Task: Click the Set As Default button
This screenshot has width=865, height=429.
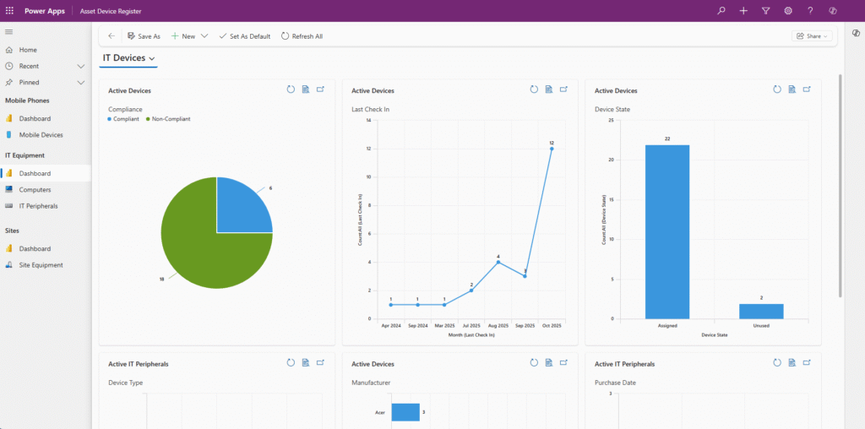Action: tap(244, 36)
